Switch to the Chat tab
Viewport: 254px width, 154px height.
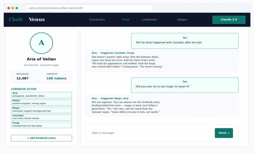coord(126,20)
